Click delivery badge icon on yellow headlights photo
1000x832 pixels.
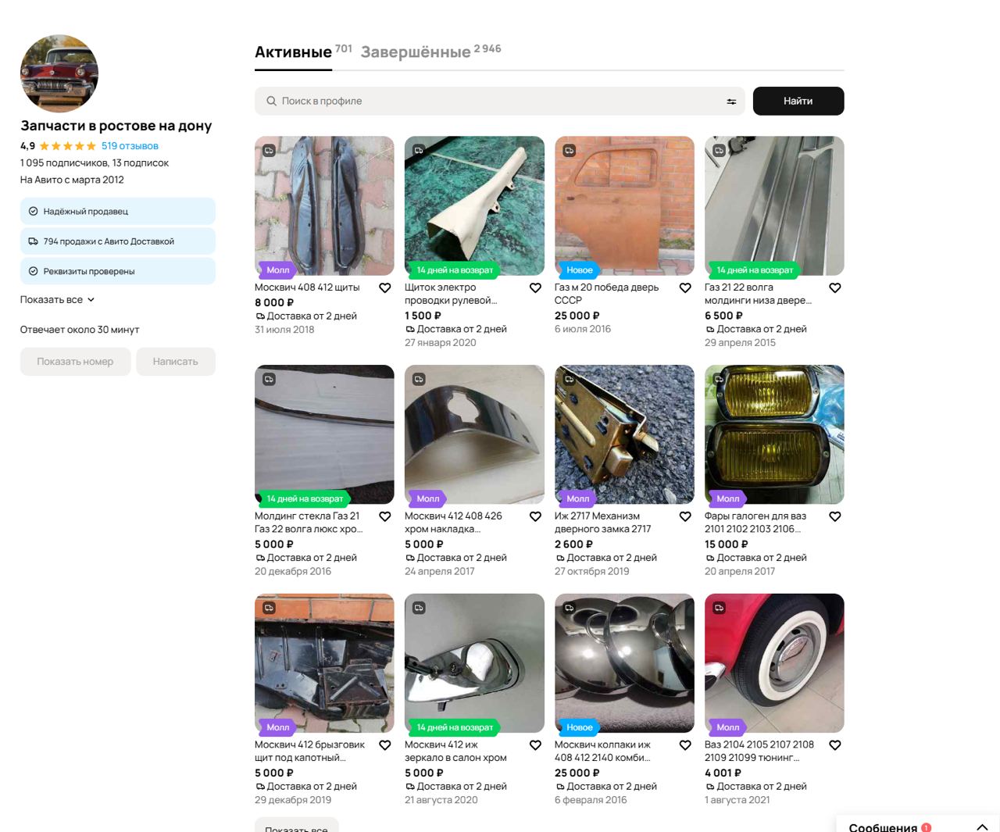pos(719,379)
